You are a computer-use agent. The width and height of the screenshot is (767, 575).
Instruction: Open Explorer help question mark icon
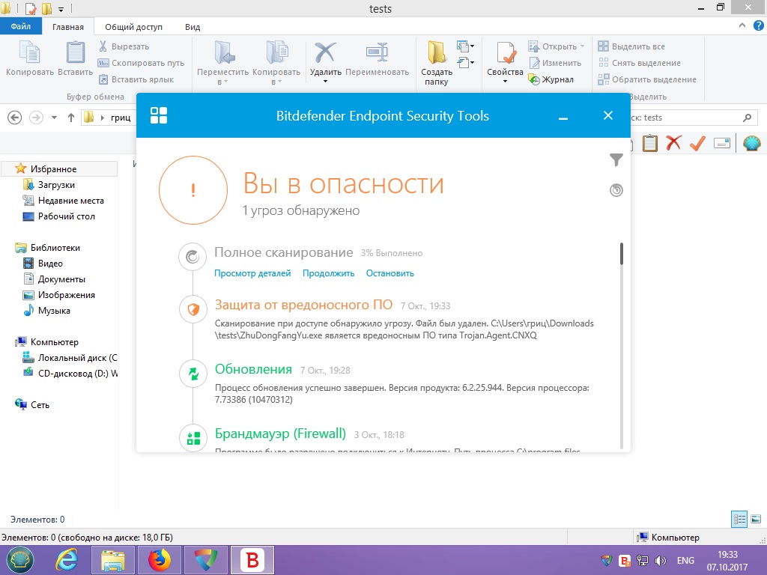click(x=759, y=26)
